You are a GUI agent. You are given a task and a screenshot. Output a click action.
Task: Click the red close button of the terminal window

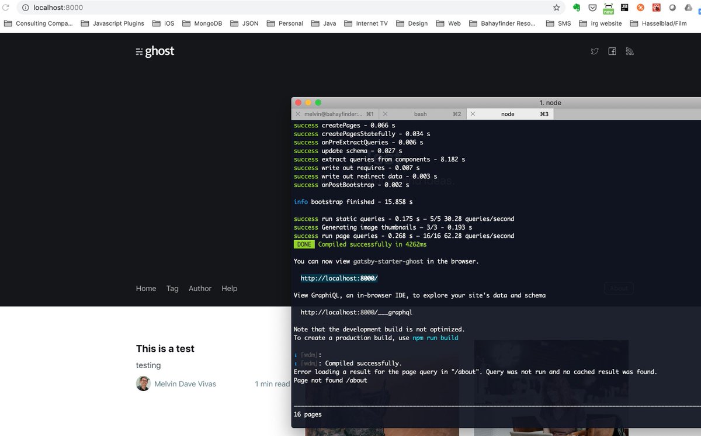298,102
